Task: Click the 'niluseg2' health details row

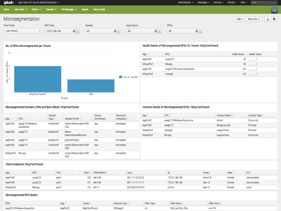Action: click(x=209, y=74)
